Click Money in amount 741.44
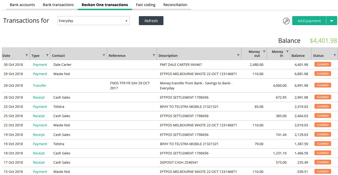Screen dimensions: 338x175 (x=281, y=135)
